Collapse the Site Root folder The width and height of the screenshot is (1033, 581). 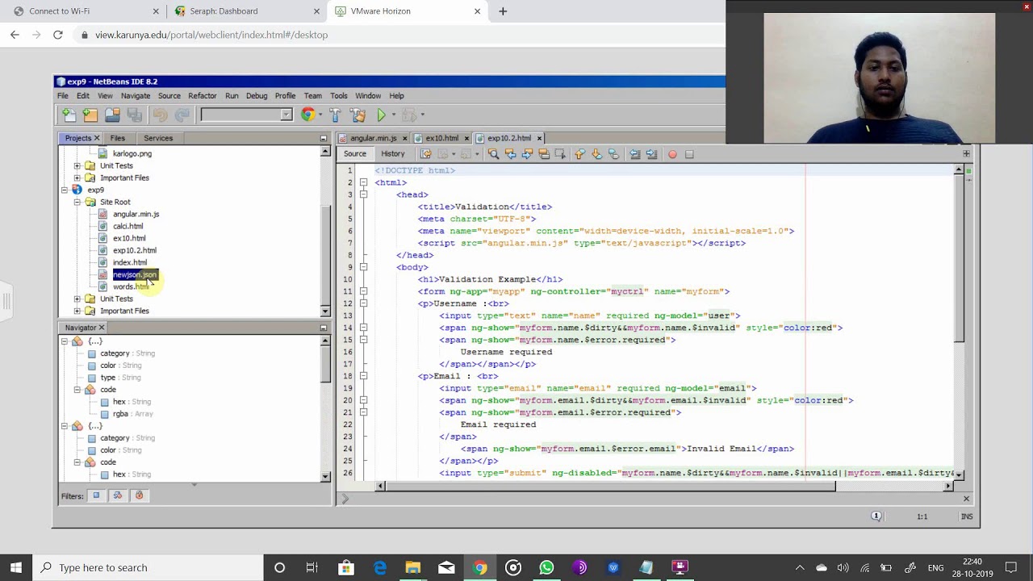pos(77,202)
